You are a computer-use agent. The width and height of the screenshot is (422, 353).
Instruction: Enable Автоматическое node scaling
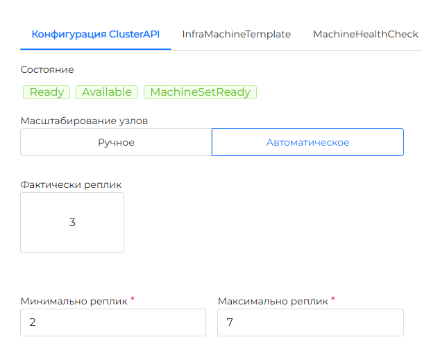coord(307,142)
